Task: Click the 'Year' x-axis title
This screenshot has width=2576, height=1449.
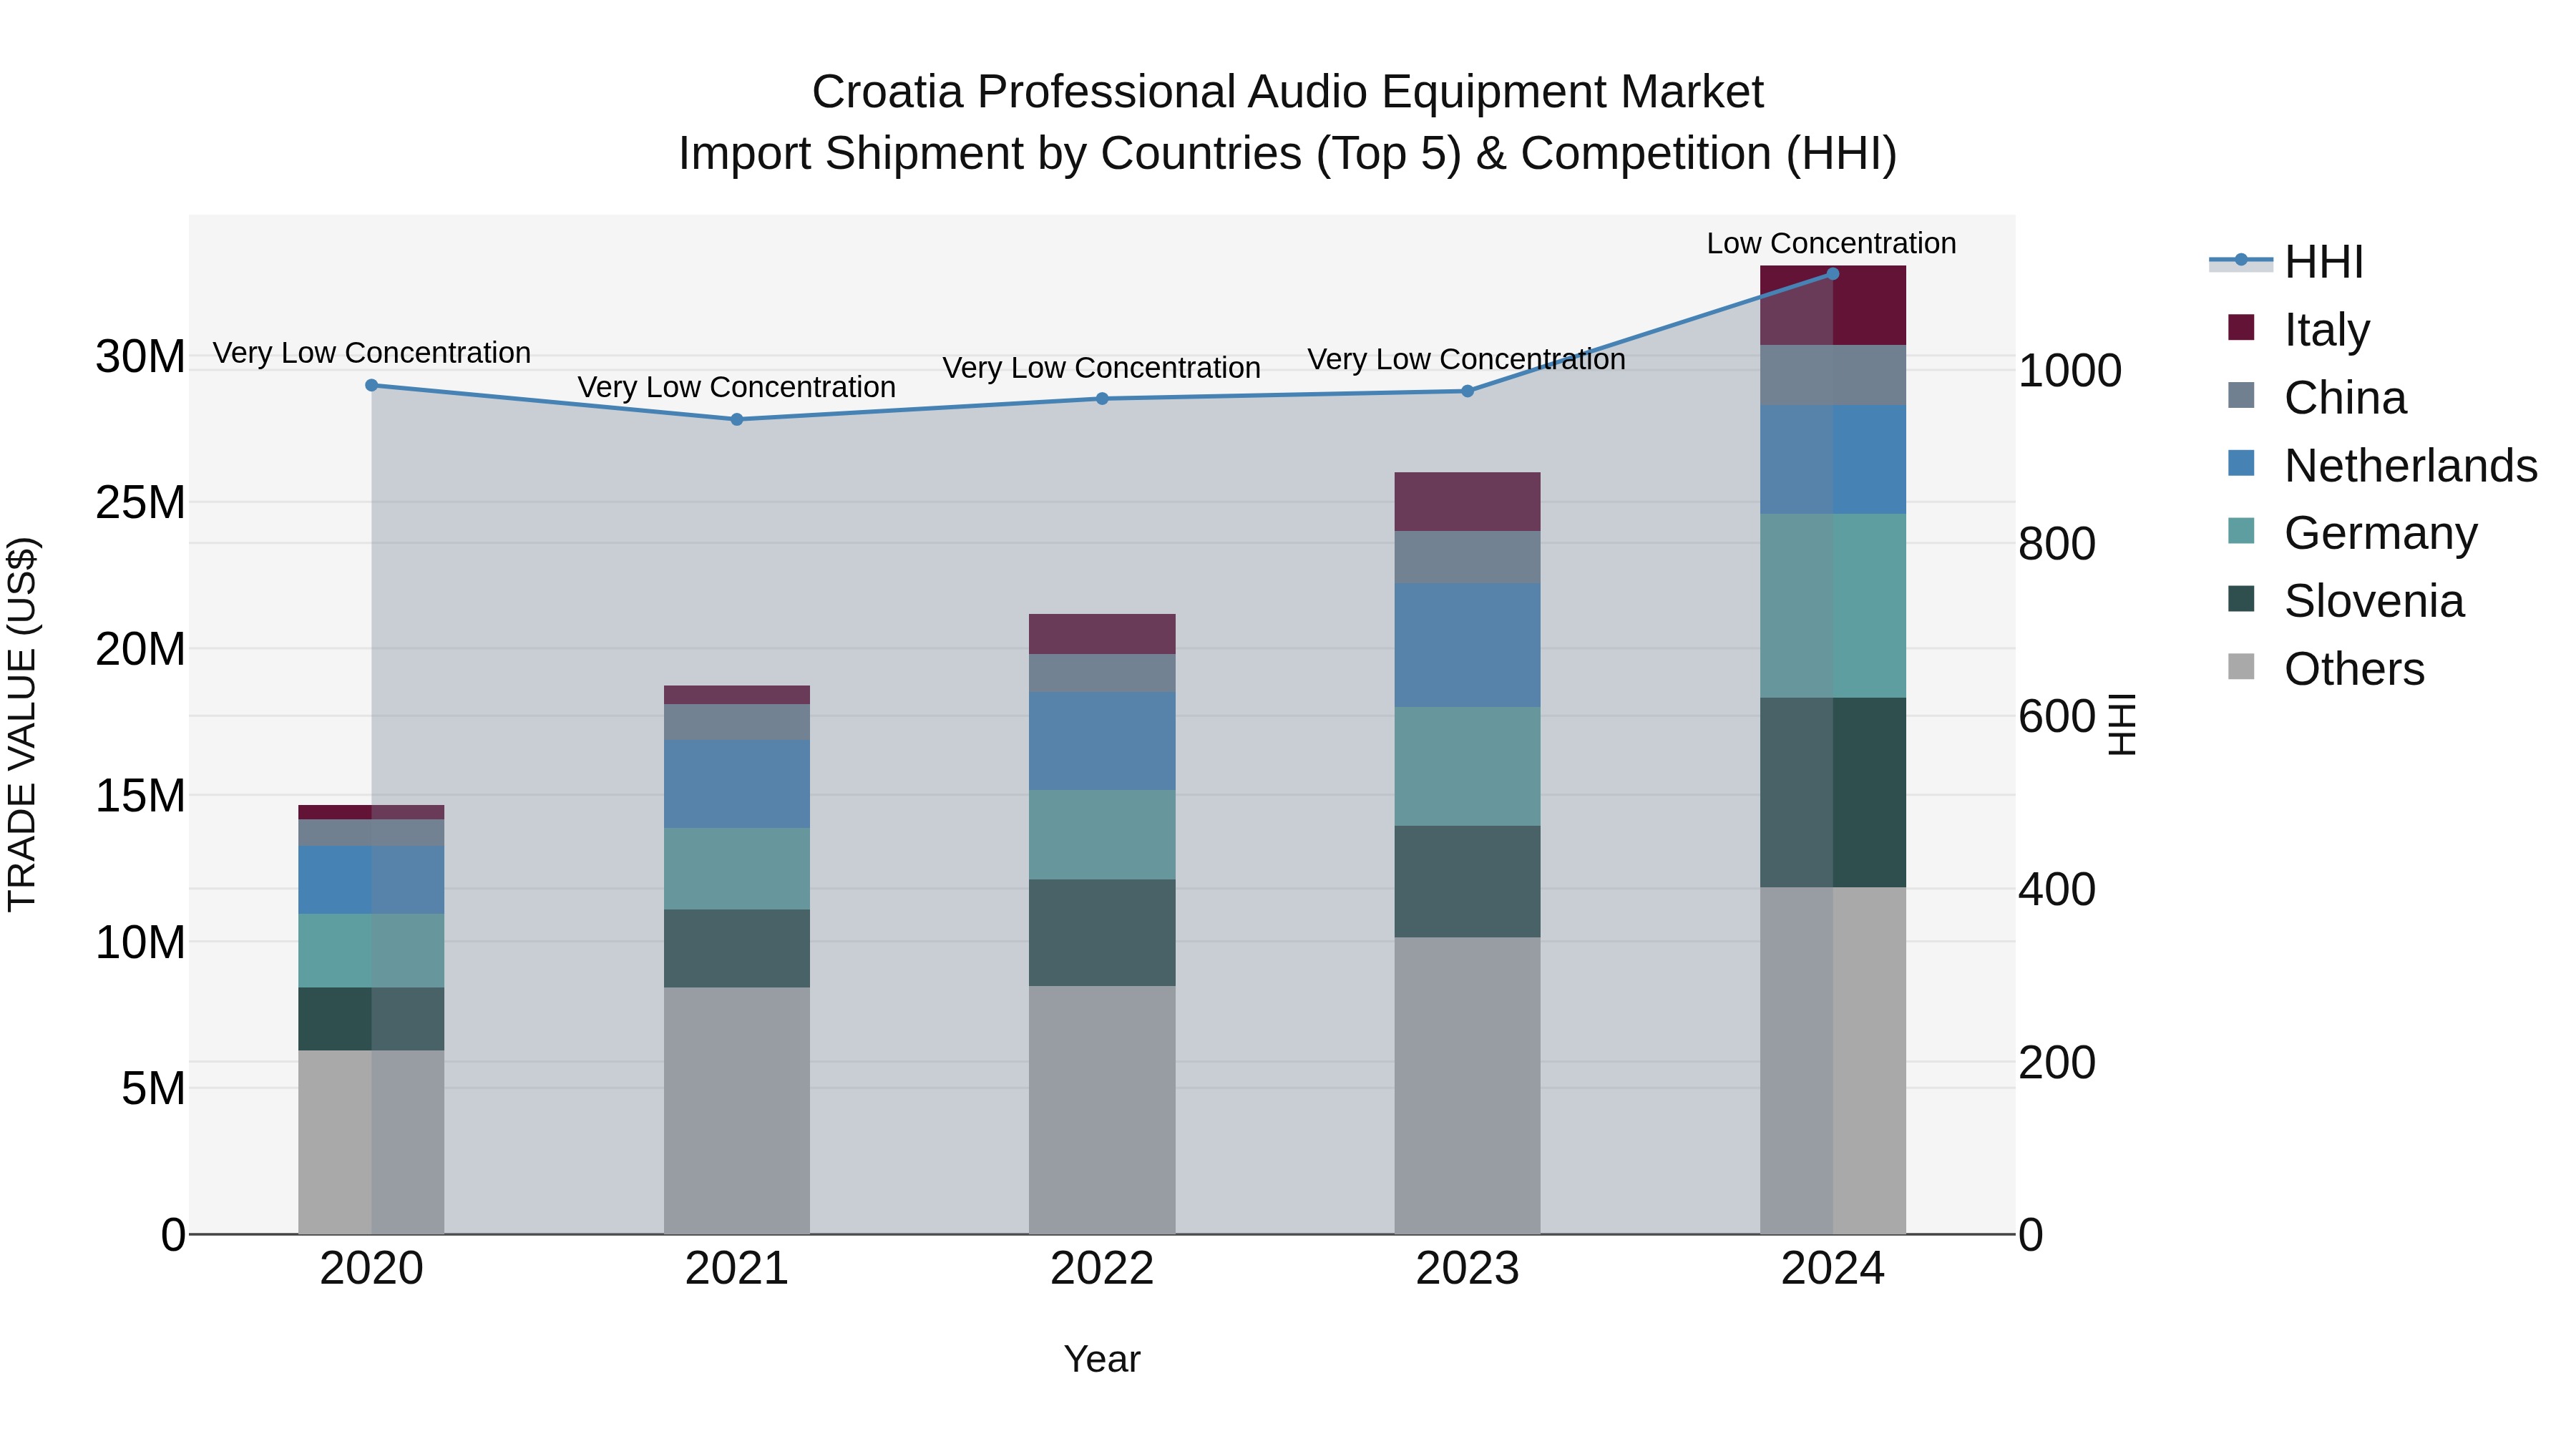Action: tap(1102, 1360)
